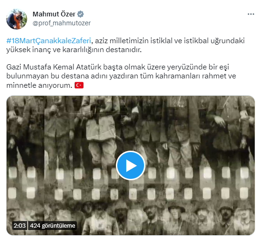The image size is (258, 238).
Task: Open the @prof_mahmutozer handle link
Action: [x=61, y=23]
